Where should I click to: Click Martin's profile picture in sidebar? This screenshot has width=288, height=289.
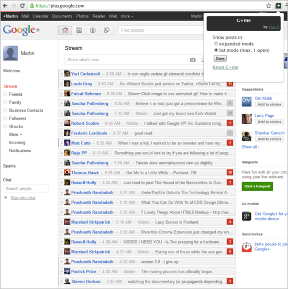point(10,53)
